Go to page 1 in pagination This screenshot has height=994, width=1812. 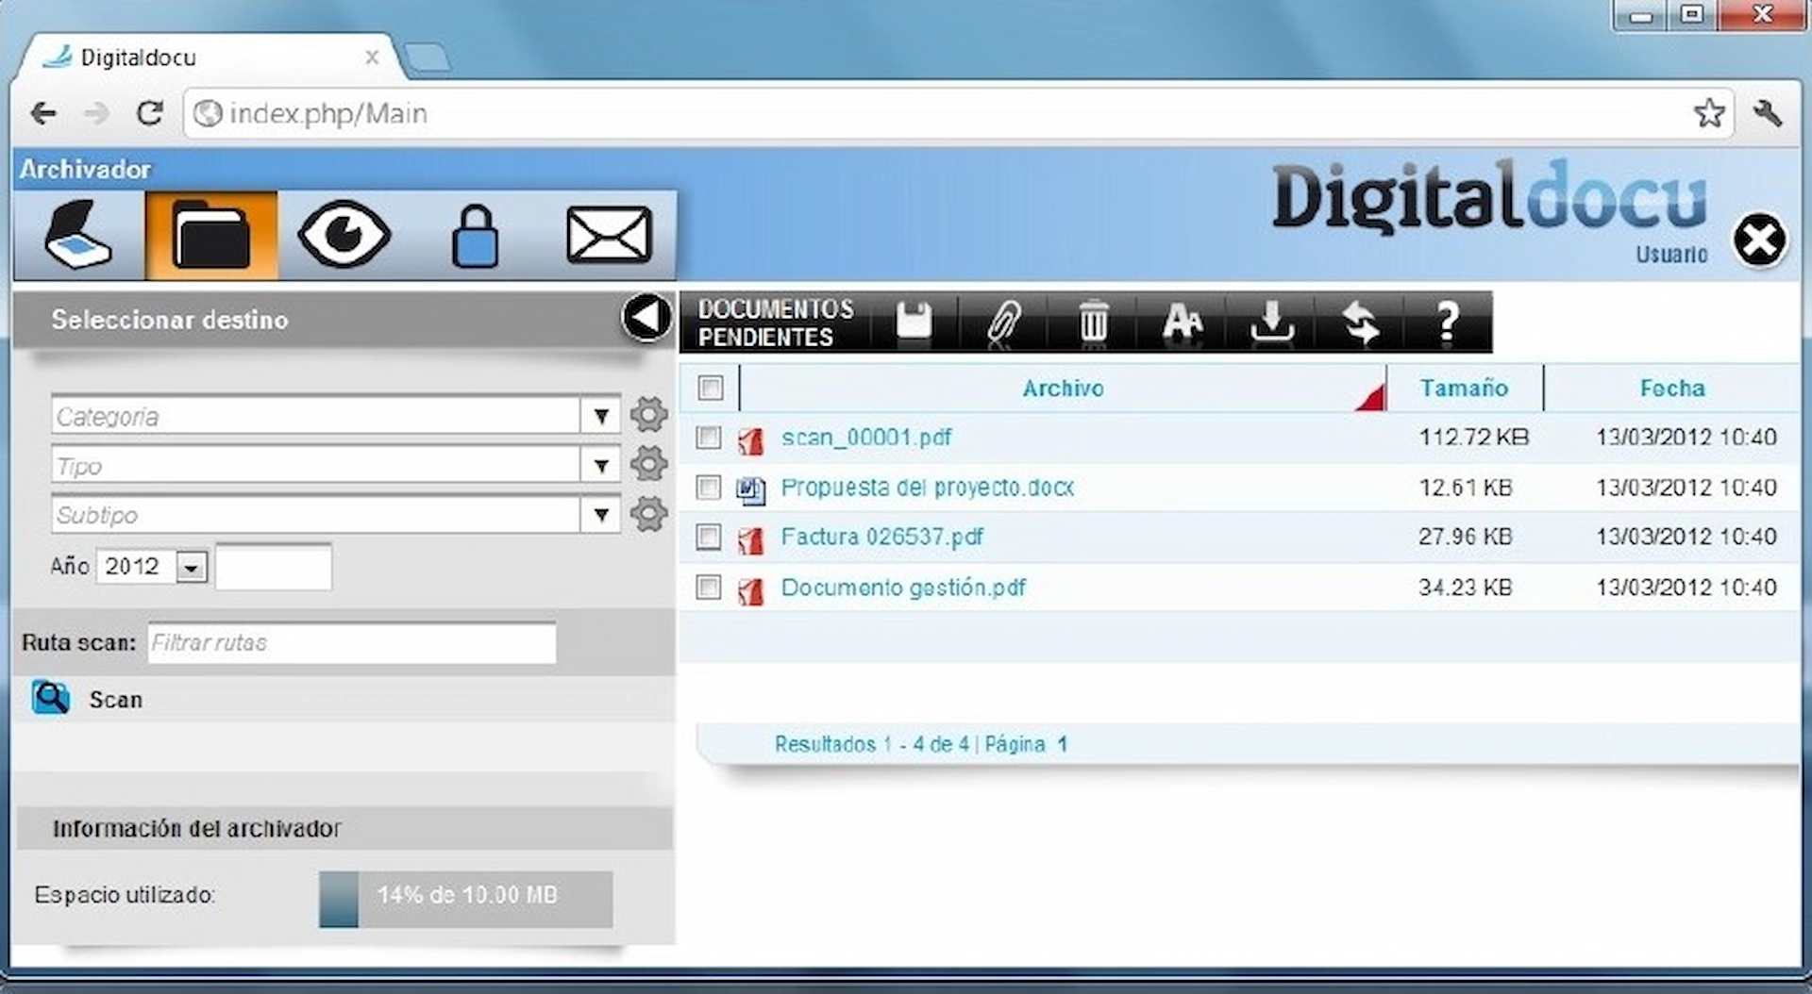(1062, 744)
